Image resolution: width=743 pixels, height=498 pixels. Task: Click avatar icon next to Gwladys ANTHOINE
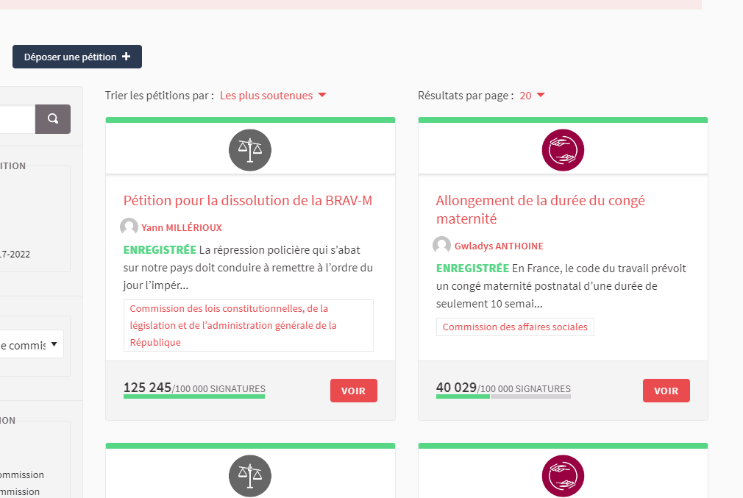441,246
